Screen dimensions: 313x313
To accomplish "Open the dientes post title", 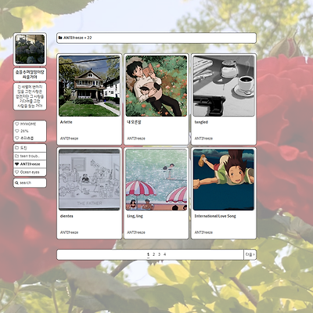I will coord(67,216).
